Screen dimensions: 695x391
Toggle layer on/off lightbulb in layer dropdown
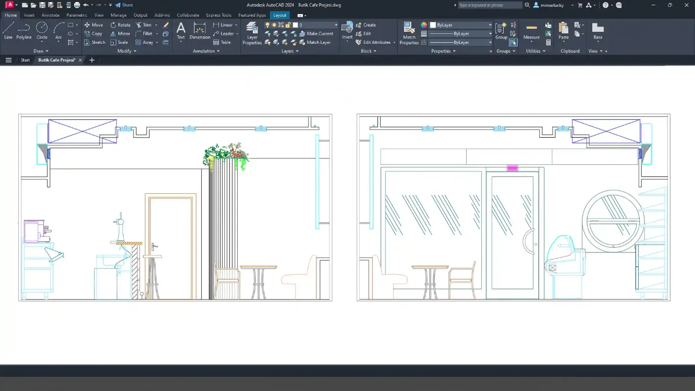click(x=267, y=25)
